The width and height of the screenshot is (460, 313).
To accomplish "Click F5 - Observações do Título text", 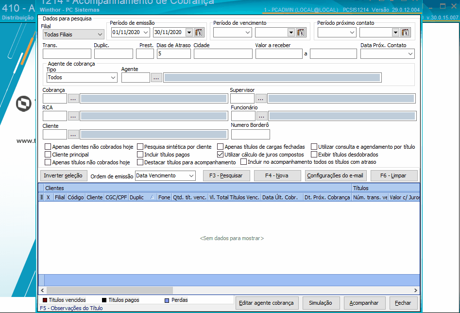I will [71, 308].
